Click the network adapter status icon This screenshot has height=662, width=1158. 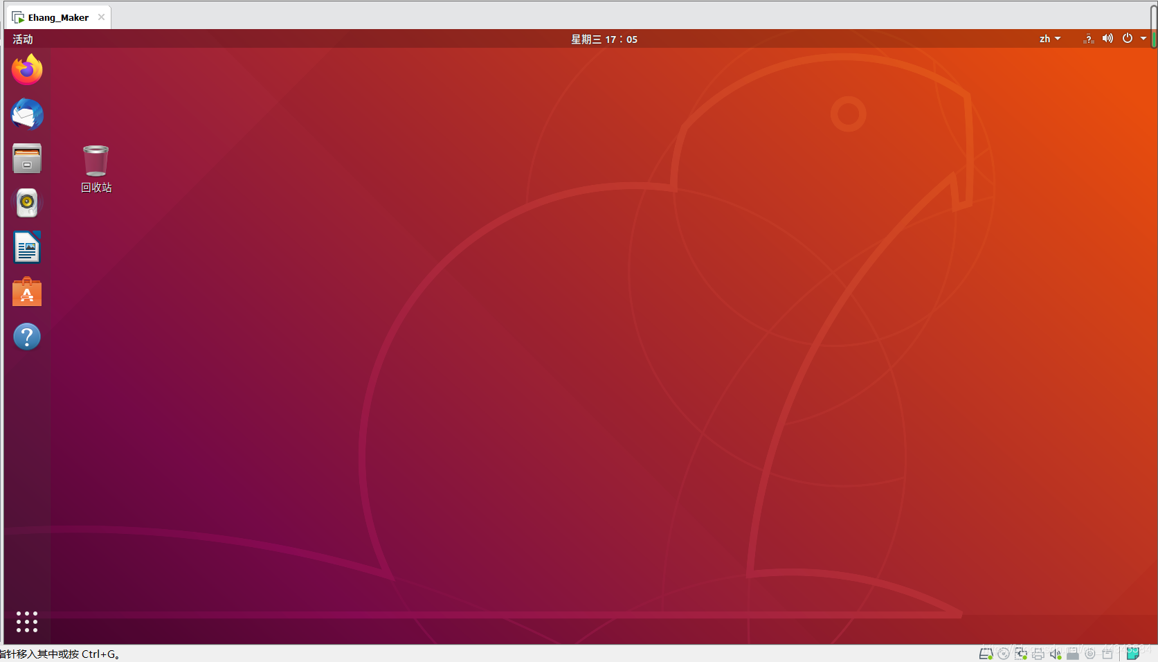(1021, 654)
